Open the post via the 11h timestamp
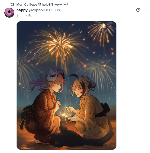The width and height of the screenshot is (150, 153). point(57,10)
